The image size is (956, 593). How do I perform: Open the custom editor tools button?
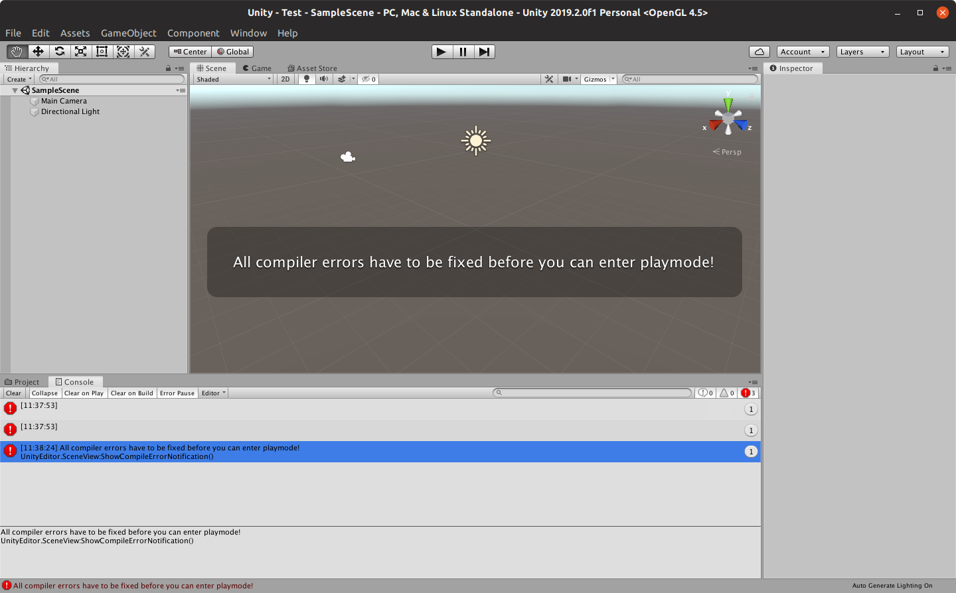coord(145,52)
